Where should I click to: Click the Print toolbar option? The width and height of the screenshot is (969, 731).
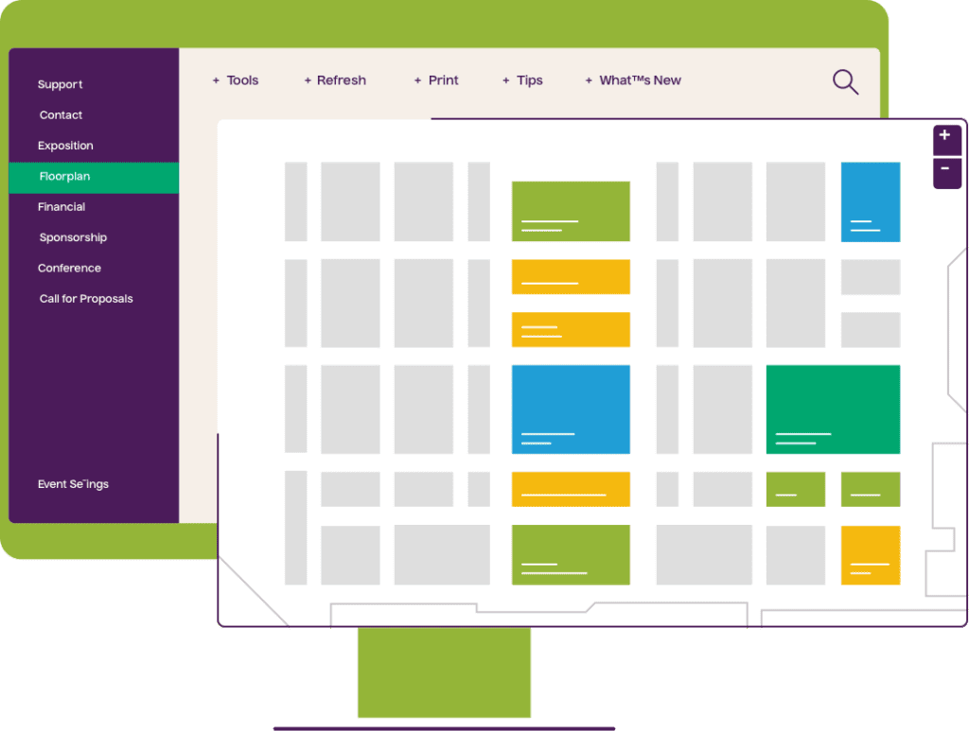(443, 80)
